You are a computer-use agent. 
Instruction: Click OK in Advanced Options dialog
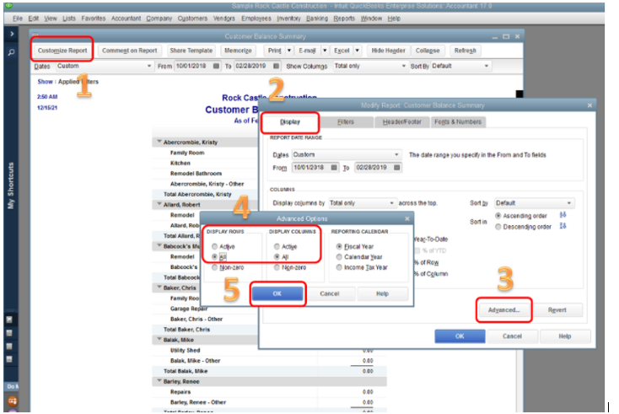click(278, 293)
